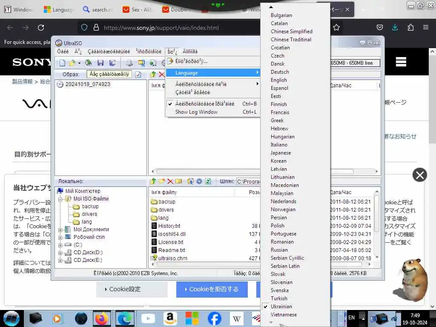Expand the CD Диск(E:) tree node
Screen dimensions: 436x327
click(60, 261)
